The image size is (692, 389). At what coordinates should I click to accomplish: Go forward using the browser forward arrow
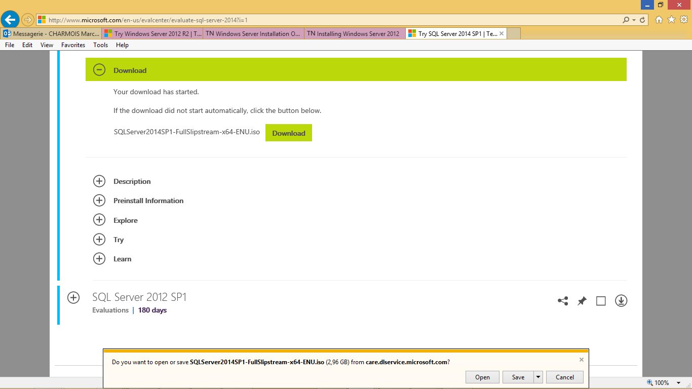28,20
